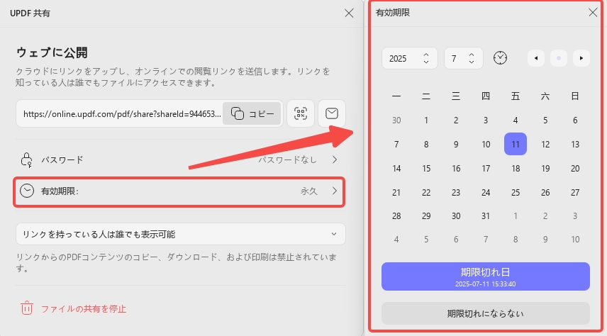Click the clock icon in the 有効期限 row

tap(27, 191)
